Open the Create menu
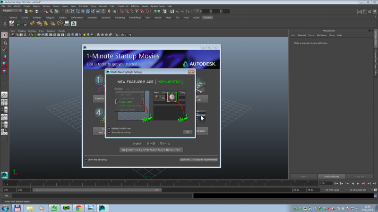Image resolution: width=378 pixels, height=212 pixels. click(x=26, y=6)
